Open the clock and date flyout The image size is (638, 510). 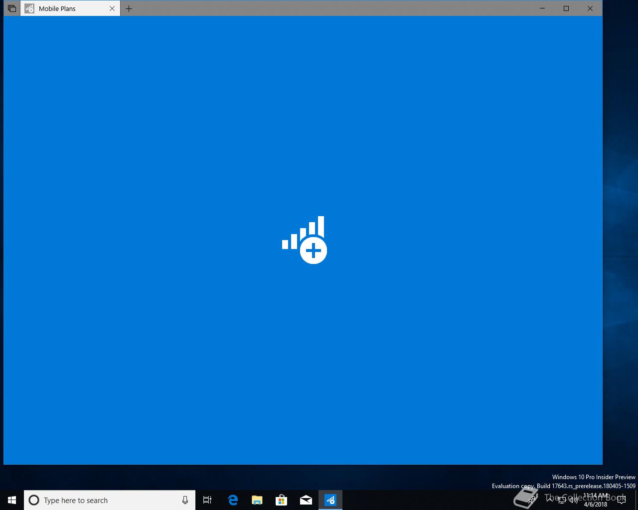click(x=596, y=500)
